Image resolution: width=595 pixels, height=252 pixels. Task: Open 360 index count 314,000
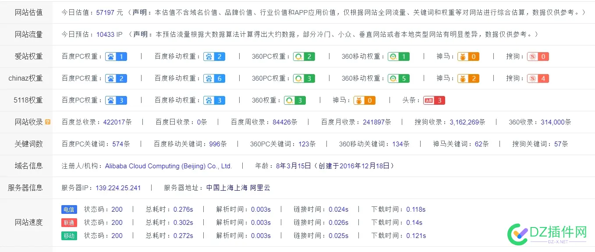tap(553, 122)
